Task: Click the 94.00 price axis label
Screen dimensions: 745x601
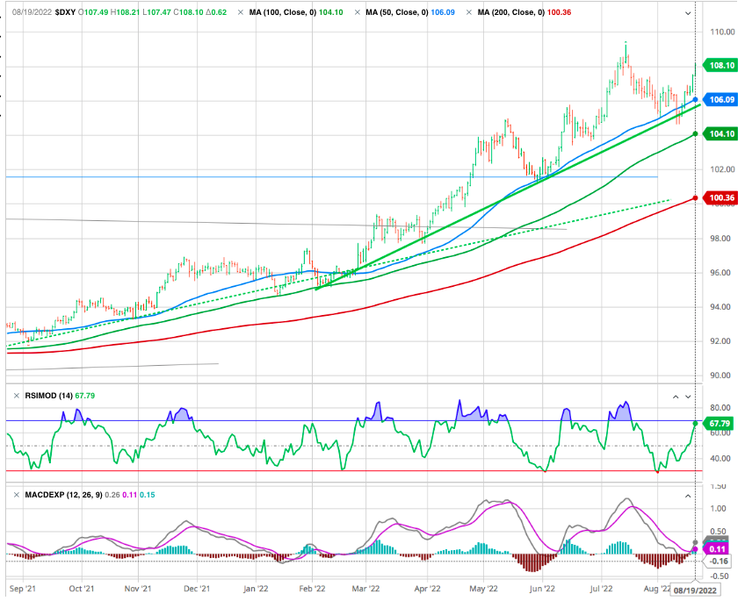Action: pos(722,307)
